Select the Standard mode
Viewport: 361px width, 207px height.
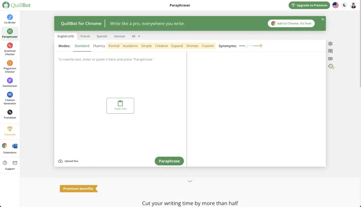pyautogui.click(x=82, y=46)
